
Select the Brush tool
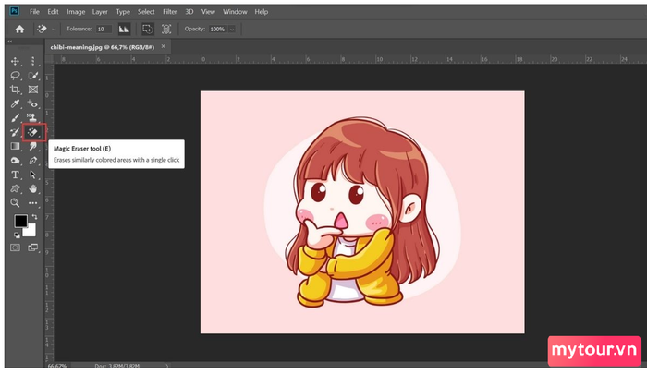click(x=16, y=118)
